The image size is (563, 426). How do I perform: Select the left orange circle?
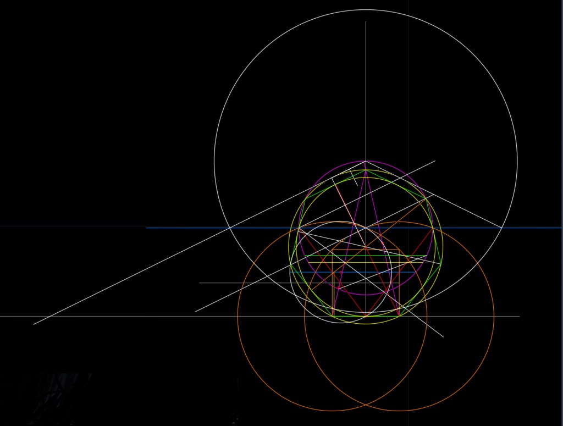(x=238, y=317)
